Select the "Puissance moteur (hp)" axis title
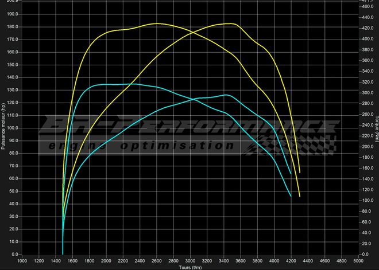379x270 pixels. pos(3,127)
